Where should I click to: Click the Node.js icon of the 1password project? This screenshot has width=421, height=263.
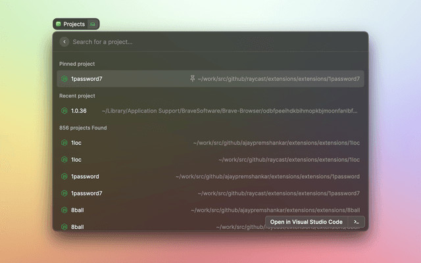point(64,177)
